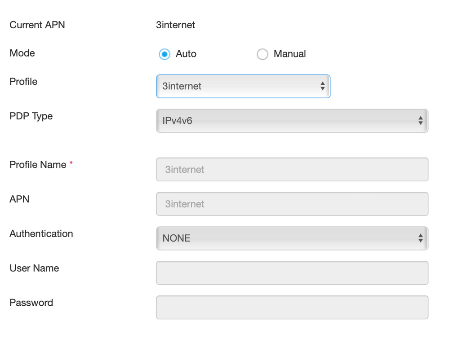Open the Profile dropdown showing 3internet
The height and width of the screenshot is (343, 449).
(x=238, y=86)
